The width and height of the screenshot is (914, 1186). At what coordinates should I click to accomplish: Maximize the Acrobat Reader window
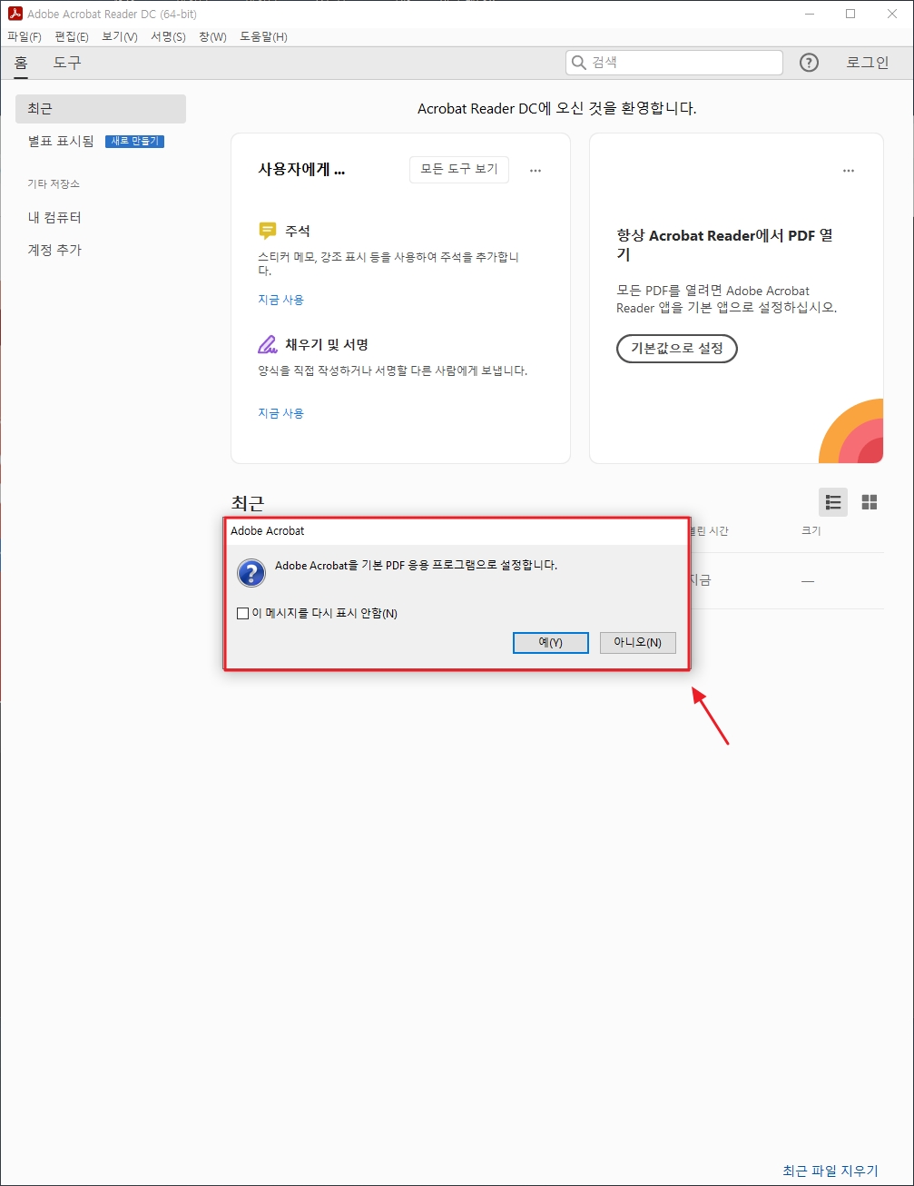tap(850, 14)
